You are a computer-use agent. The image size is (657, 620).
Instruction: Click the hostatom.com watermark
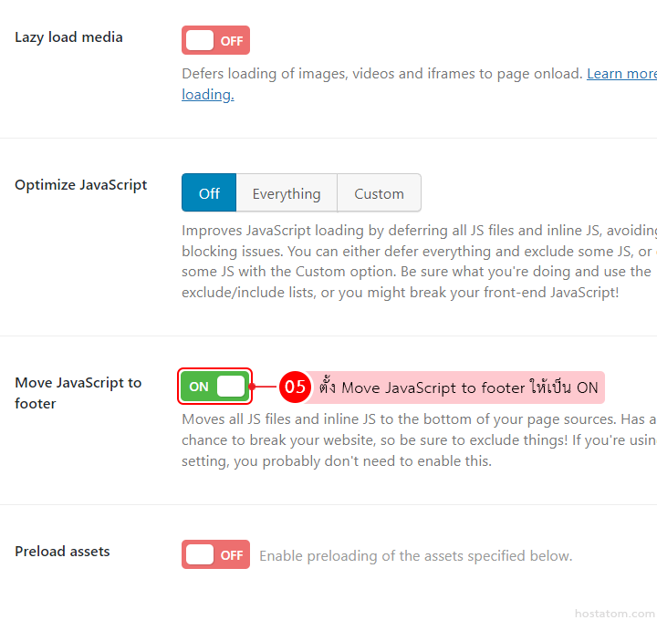[614, 614]
